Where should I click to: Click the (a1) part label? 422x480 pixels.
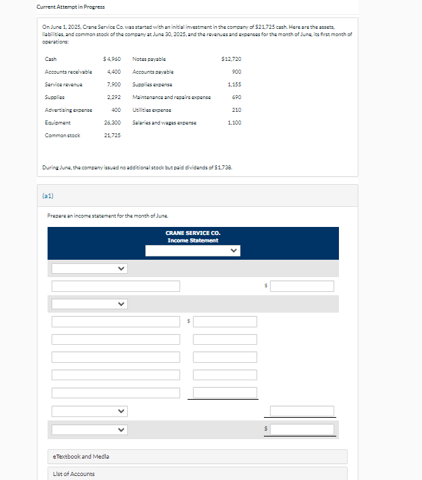tap(48, 195)
